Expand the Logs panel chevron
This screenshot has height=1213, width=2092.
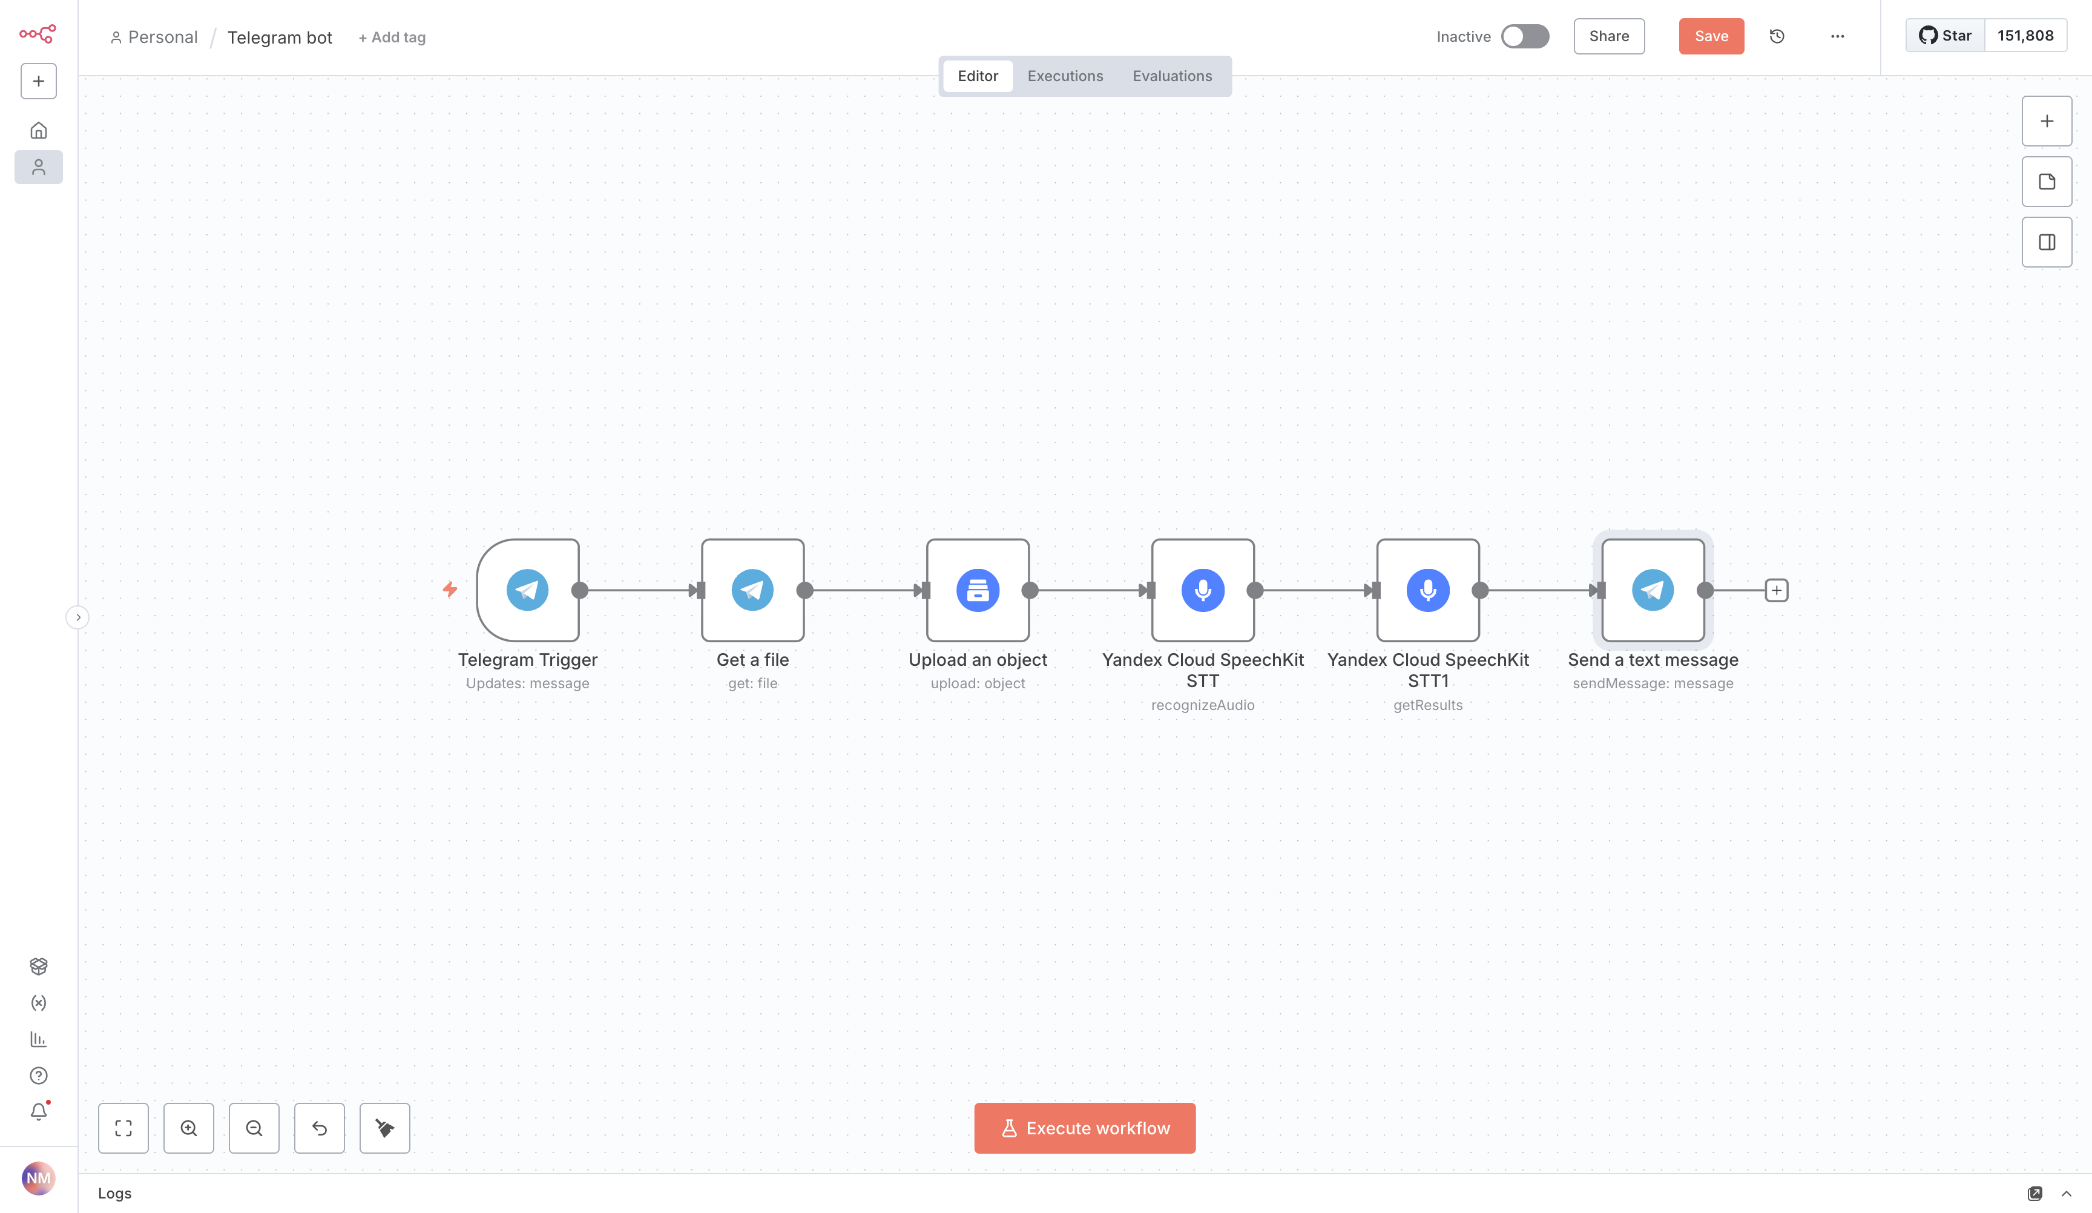click(2066, 1193)
